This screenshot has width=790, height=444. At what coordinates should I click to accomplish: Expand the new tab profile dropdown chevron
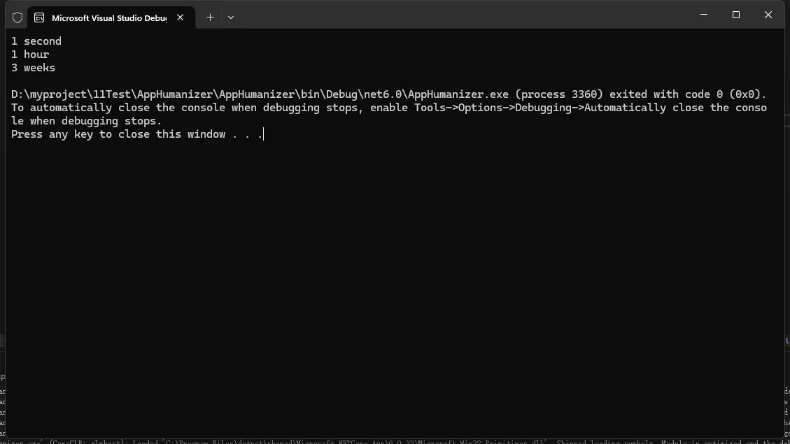pos(231,17)
